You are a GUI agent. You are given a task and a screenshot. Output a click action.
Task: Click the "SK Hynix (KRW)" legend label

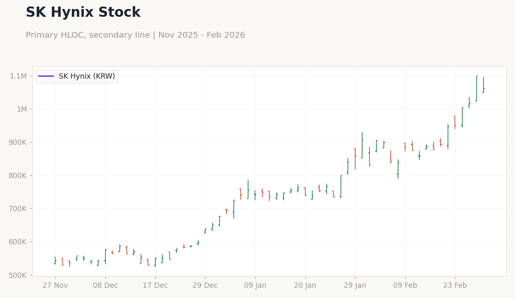point(87,77)
